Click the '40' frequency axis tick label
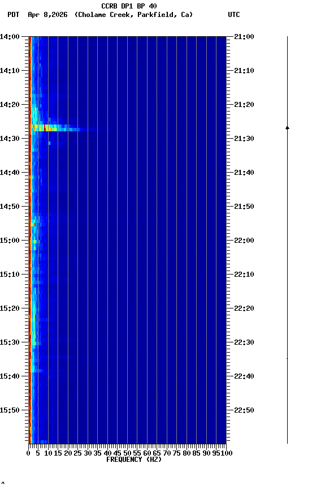The image size is (312, 489). coord(107,453)
